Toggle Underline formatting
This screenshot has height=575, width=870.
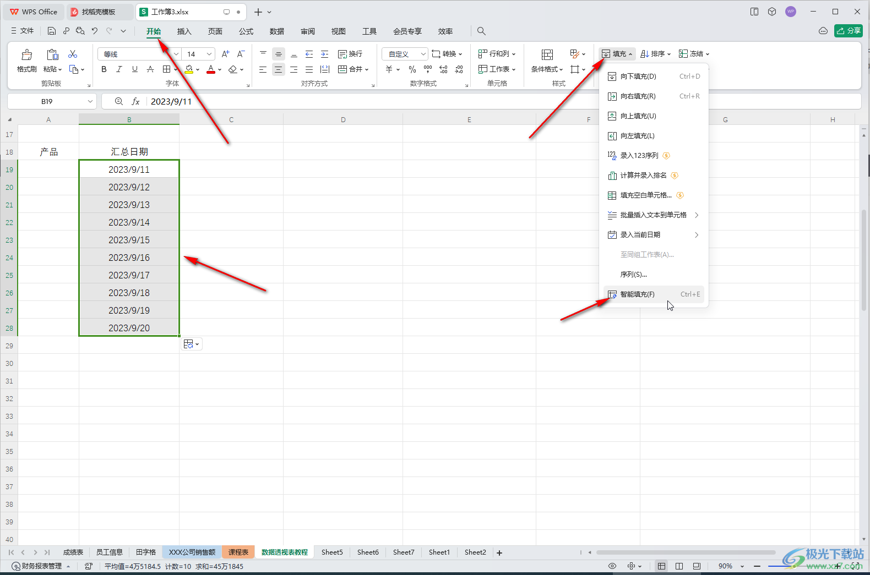pos(135,69)
